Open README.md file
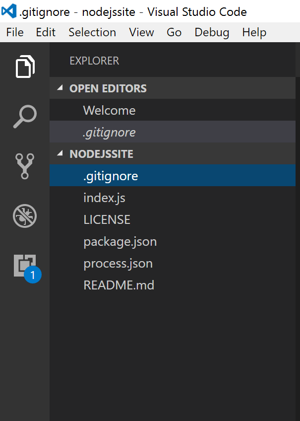The image size is (300, 421). (x=173, y=285)
